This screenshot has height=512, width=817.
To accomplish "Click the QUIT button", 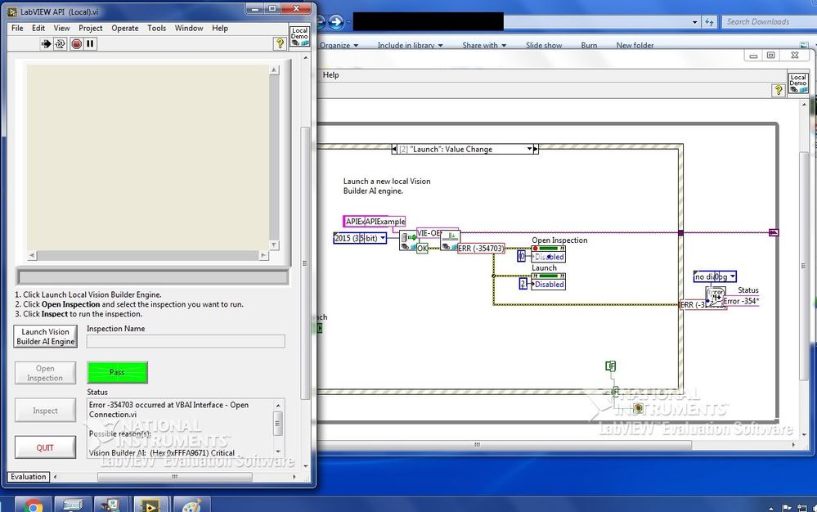I will point(45,447).
